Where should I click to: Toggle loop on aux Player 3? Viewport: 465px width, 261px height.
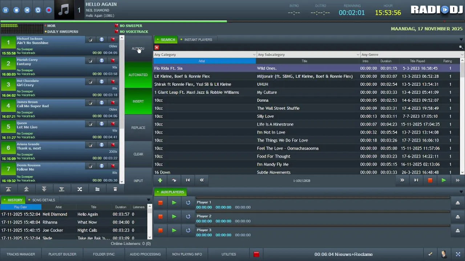(x=188, y=230)
